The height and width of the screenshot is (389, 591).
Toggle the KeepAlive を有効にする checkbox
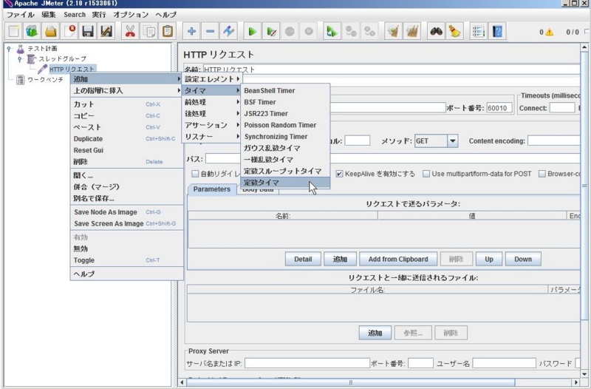[x=339, y=174]
